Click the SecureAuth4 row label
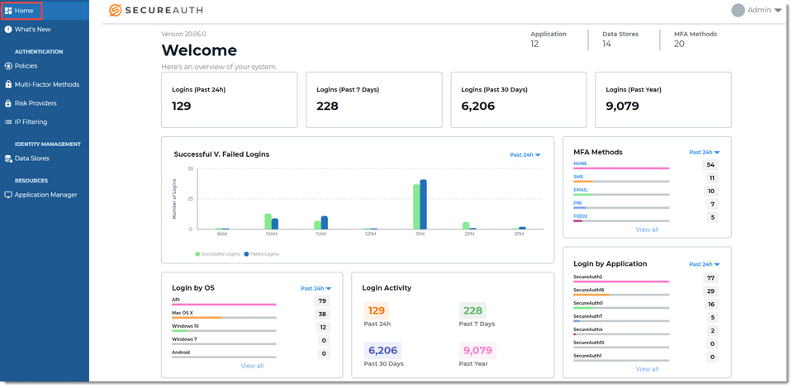 [x=587, y=329]
